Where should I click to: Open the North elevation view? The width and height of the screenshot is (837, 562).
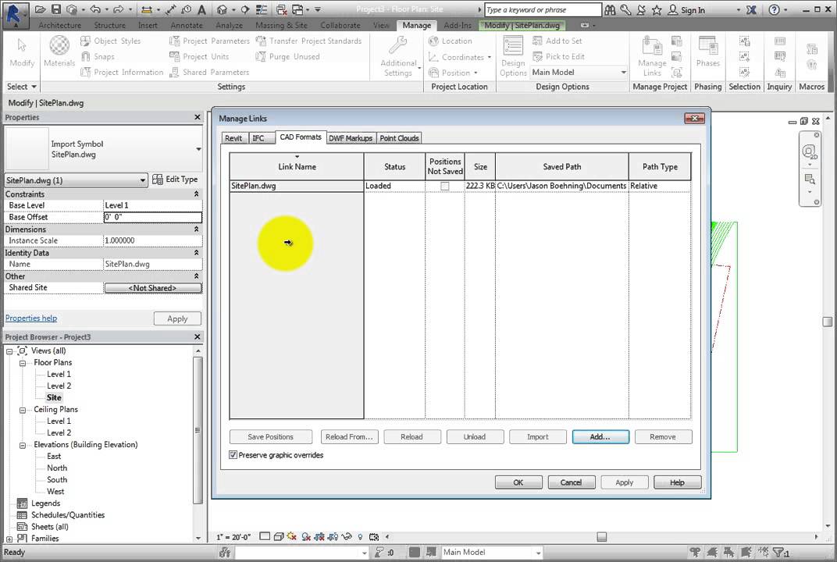[57, 468]
